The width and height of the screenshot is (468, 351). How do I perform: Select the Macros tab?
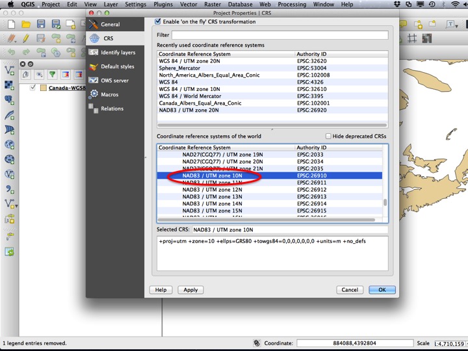[115, 94]
